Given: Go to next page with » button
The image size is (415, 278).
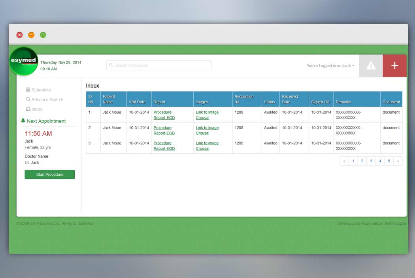Looking at the screenshot, I should [x=398, y=161].
